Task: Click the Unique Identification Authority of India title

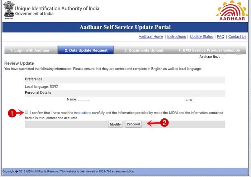Action: tap(57, 8)
